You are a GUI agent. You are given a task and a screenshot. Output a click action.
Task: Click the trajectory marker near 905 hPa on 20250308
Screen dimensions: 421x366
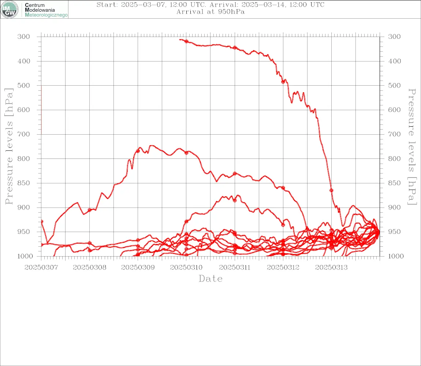tap(90, 210)
